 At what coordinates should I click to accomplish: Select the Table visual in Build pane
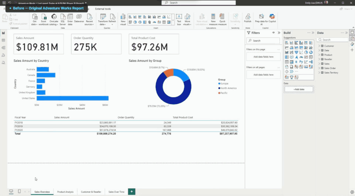pyautogui.click(x=287, y=62)
